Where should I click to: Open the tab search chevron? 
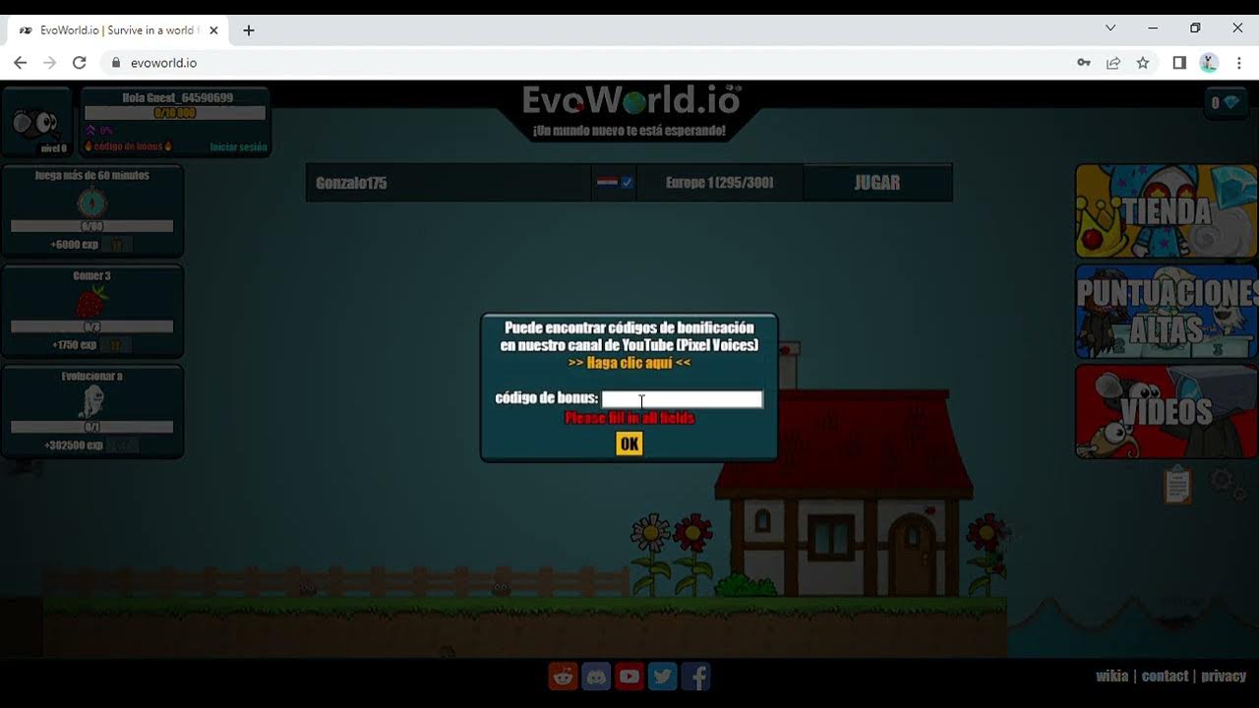click(1110, 29)
